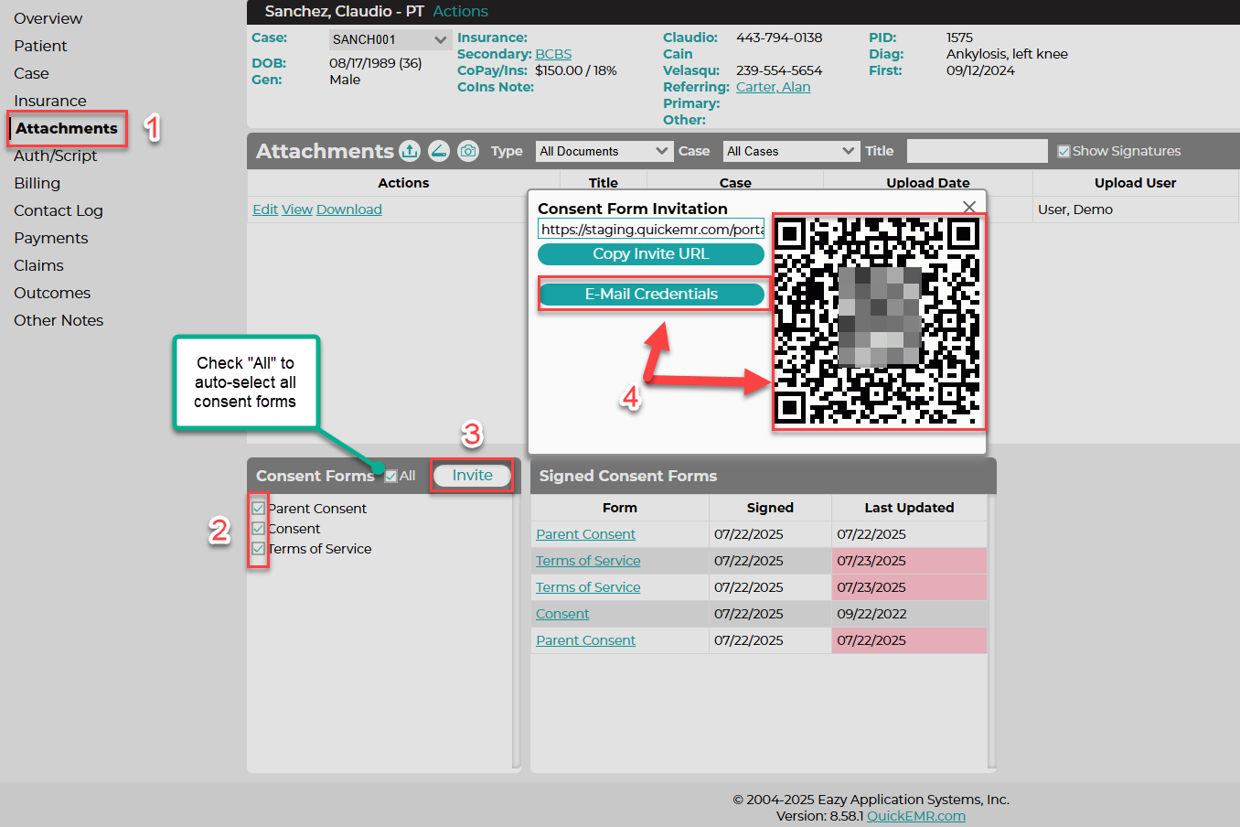Click the Upload Date column header
This screenshot has width=1240, height=827.
[927, 183]
